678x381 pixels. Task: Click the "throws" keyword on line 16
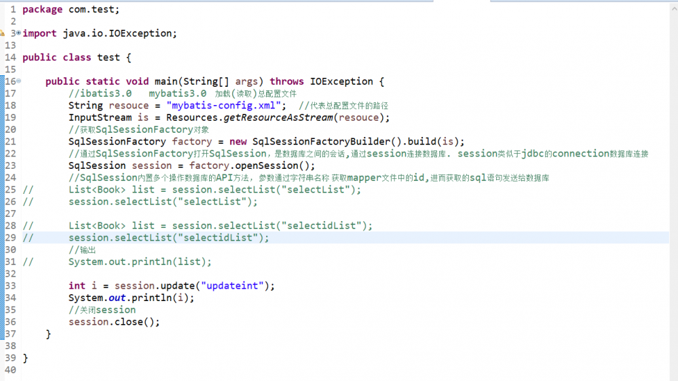(x=286, y=81)
